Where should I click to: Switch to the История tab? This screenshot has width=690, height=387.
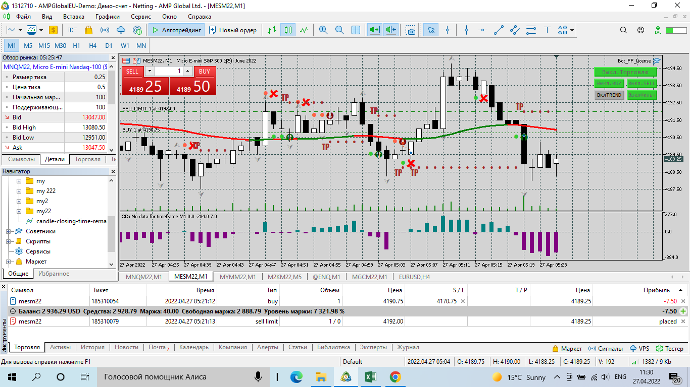(92, 347)
